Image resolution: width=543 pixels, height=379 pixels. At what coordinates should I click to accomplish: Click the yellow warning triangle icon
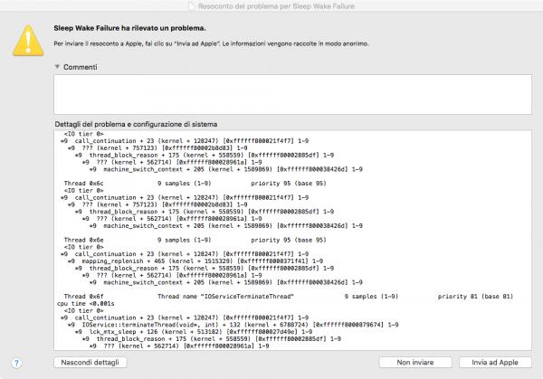pyautogui.click(x=28, y=41)
